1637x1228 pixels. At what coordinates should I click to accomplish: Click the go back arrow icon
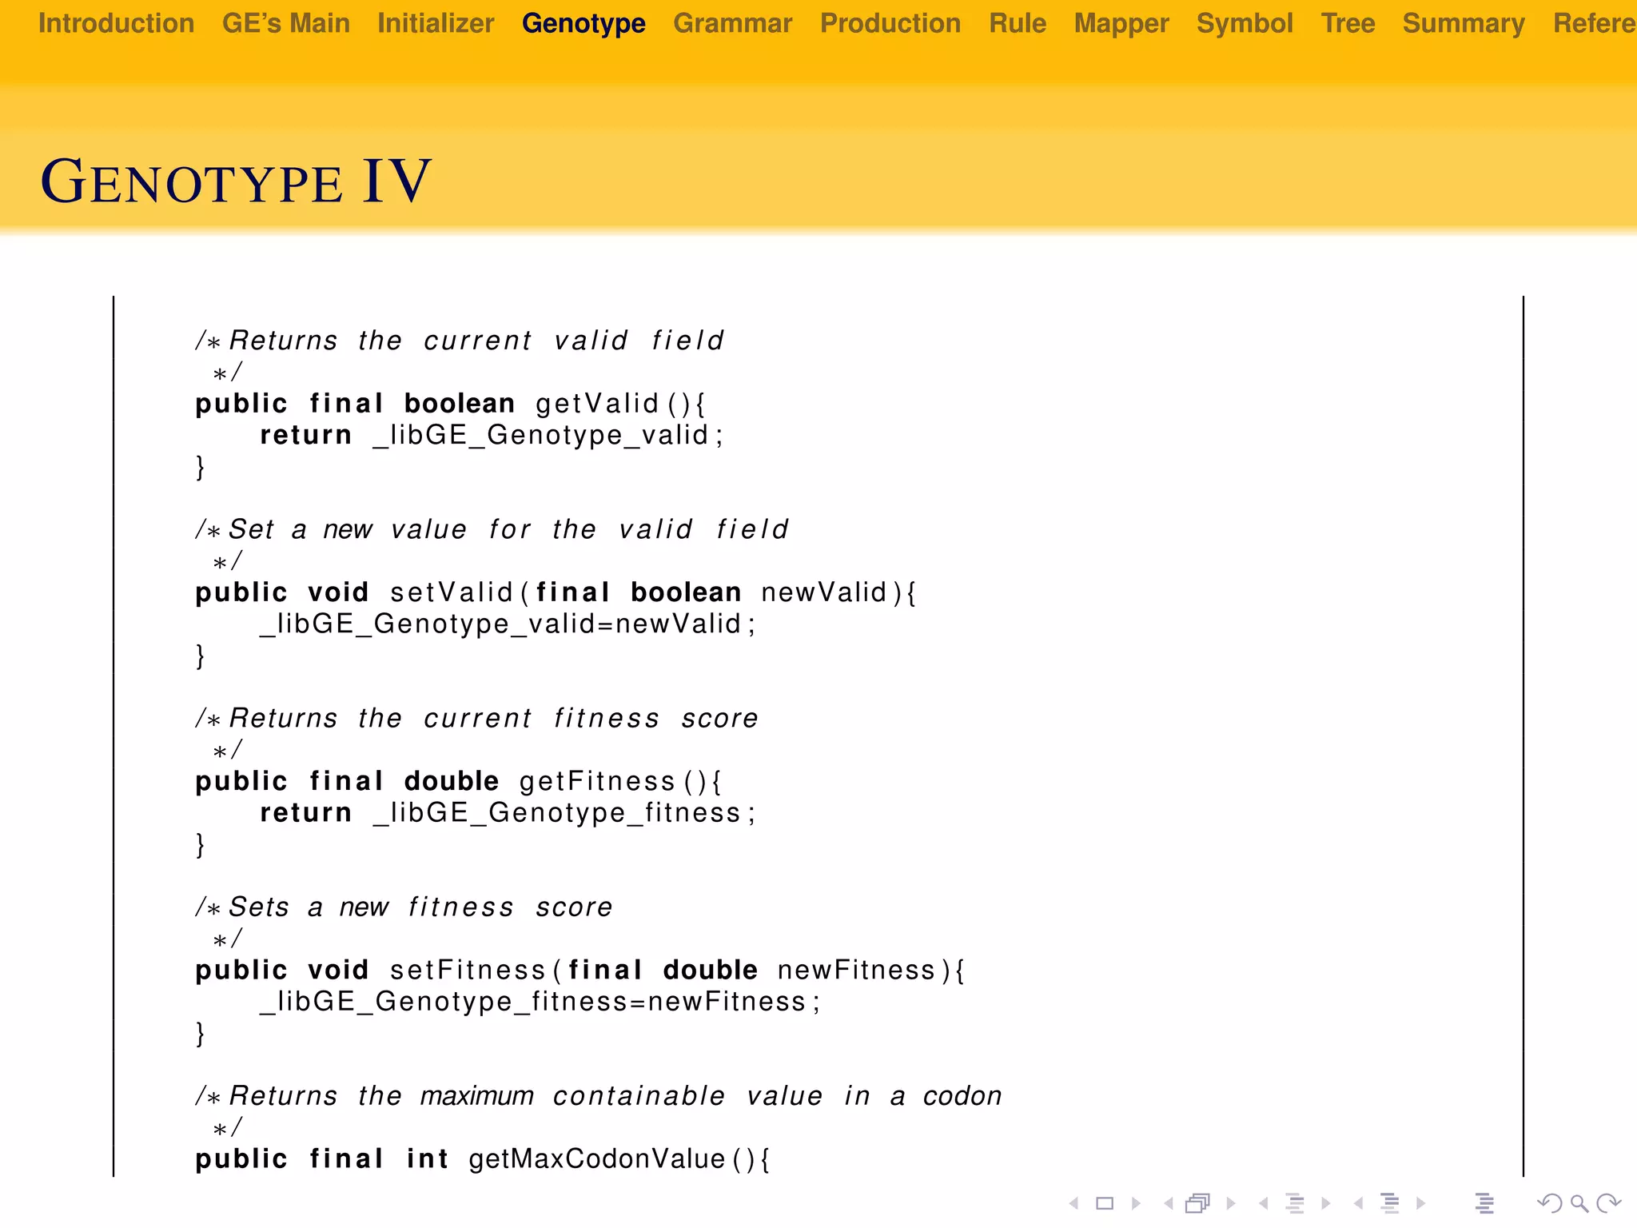tap(1550, 1203)
